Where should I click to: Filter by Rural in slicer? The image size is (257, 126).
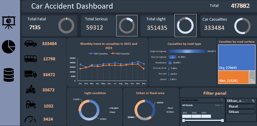click(x=241, y=106)
